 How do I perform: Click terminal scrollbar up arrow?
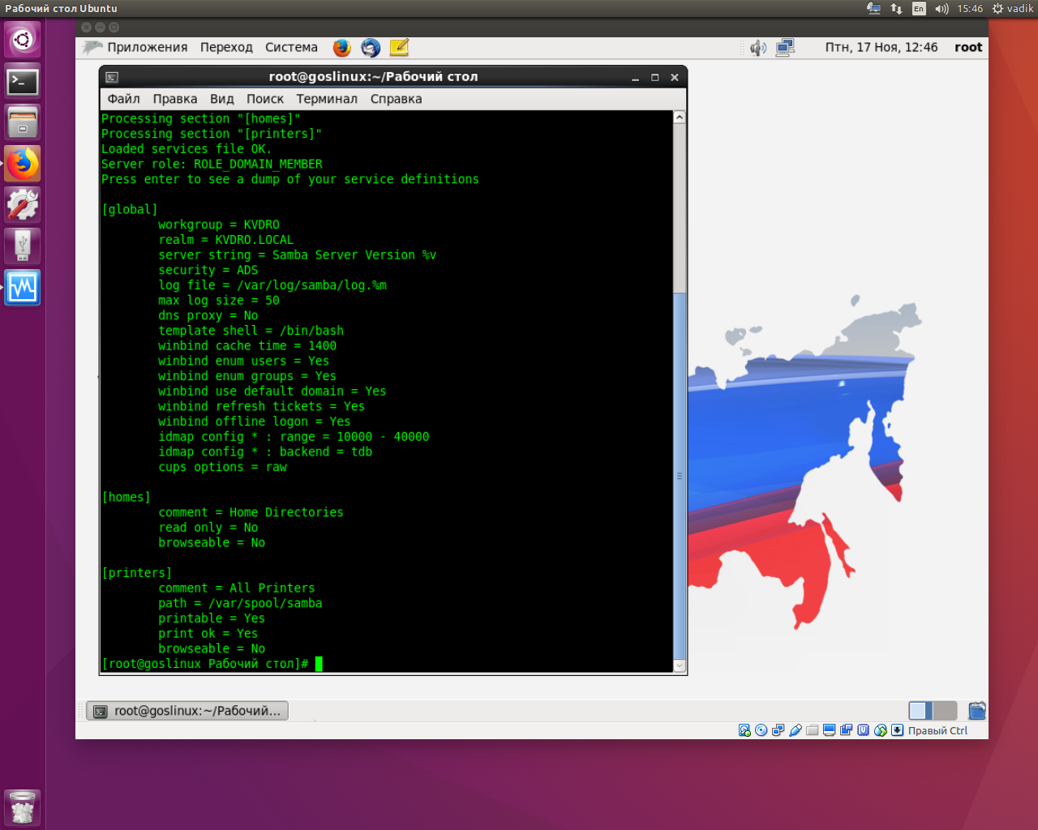pyautogui.click(x=680, y=118)
